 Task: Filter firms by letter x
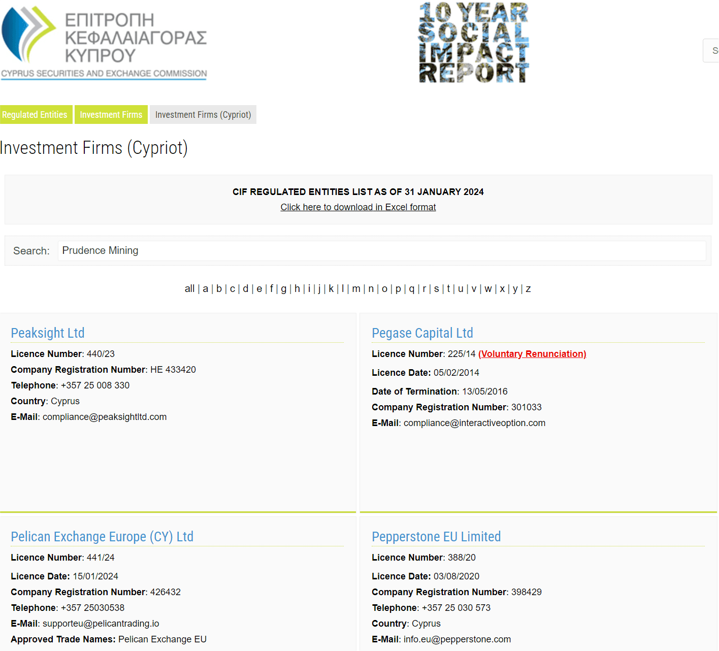502,289
